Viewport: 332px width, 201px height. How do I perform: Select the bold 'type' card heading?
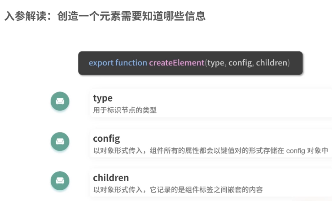click(102, 98)
